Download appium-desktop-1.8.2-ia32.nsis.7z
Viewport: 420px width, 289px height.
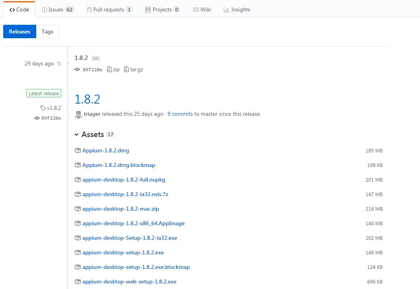(125, 194)
